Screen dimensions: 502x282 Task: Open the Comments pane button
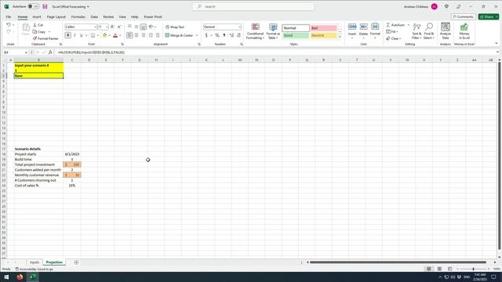click(x=464, y=16)
